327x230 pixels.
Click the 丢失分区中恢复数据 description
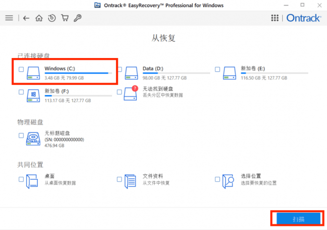pyautogui.click(x=163, y=95)
